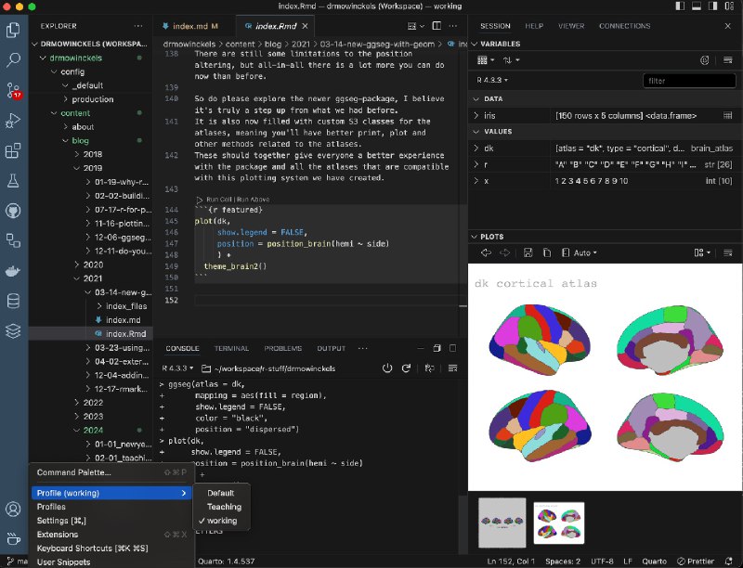Toggle primary sidebar layout icon in title bar
The width and height of the screenshot is (743, 568).
coord(680,6)
